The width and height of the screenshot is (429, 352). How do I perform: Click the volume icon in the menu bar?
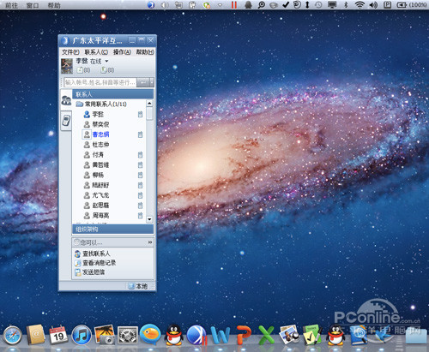[x=373, y=5]
